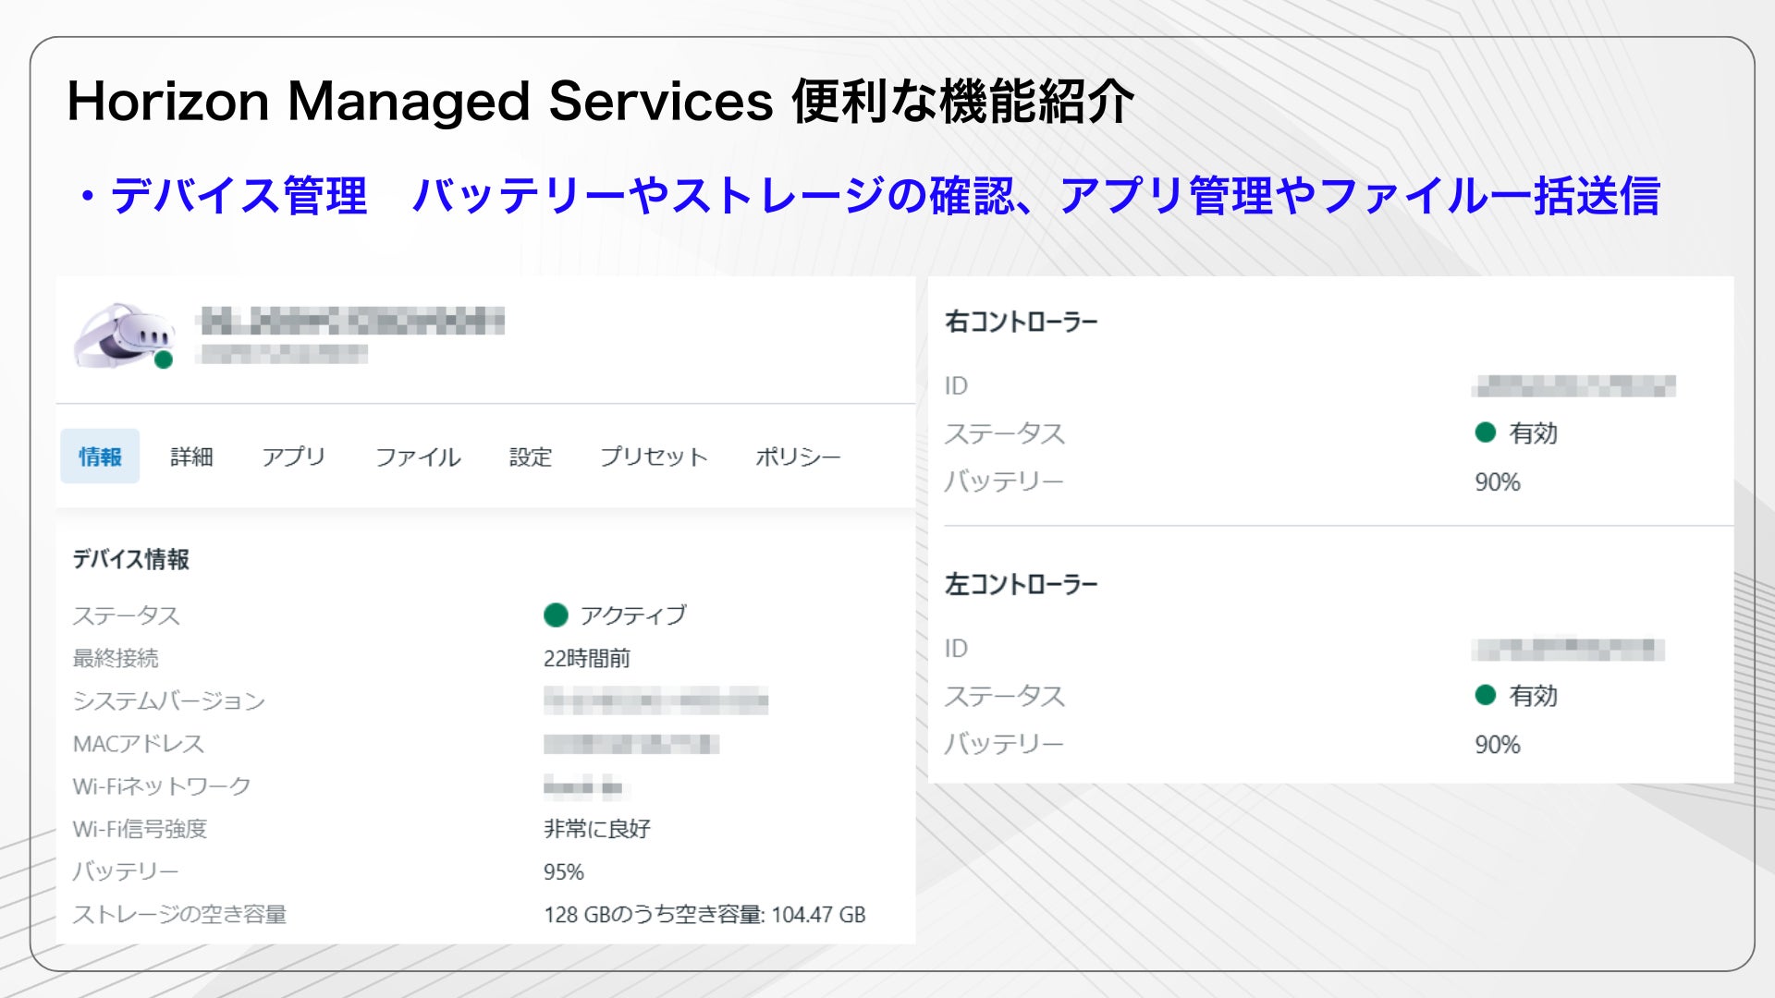This screenshot has width=1775, height=998.
Task: Click the Wi-Fi signal 非常に良好 value
Action: [596, 829]
